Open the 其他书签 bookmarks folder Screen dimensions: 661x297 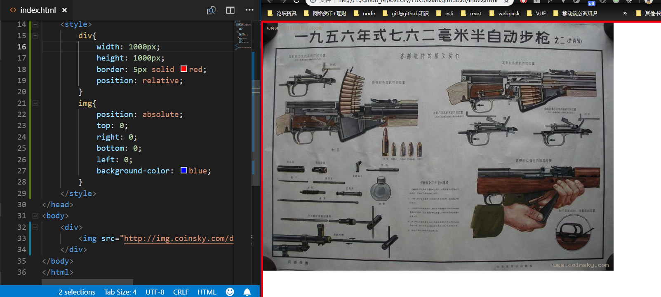pos(649,14)
